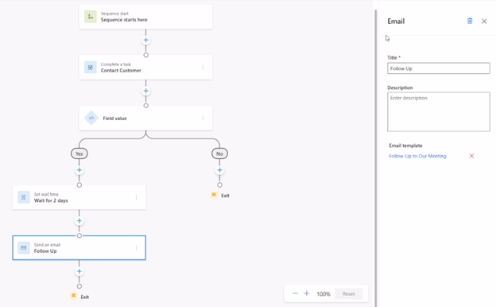Click the hourglass Set wait time icon
Image resolution: width=496 pixels, height=307 pixels.
[x=24, y=197]
